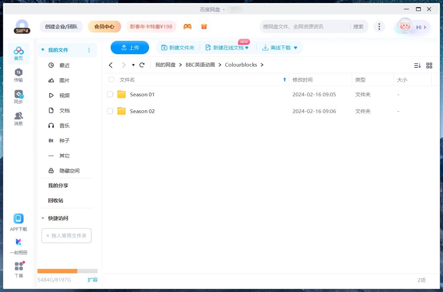Image resolution: width=443 pixels, height=292 pixels.
Task: Click the APP下载 icon
Action: click(x=18, y=219)
